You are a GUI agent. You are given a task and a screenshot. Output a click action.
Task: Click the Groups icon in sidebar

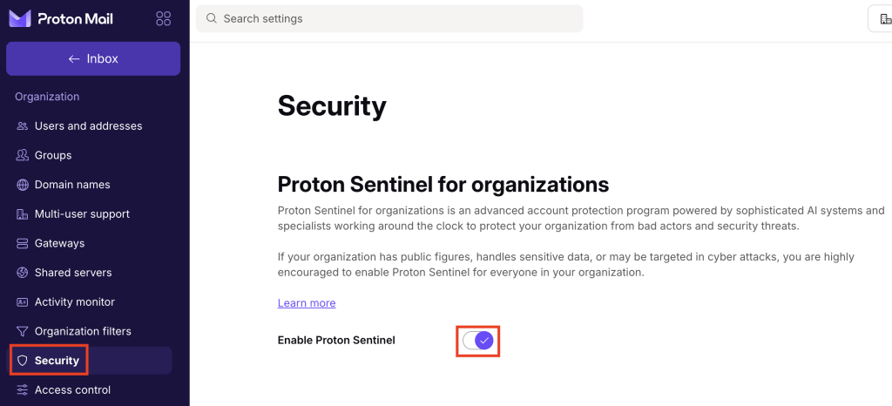[23, 155]
